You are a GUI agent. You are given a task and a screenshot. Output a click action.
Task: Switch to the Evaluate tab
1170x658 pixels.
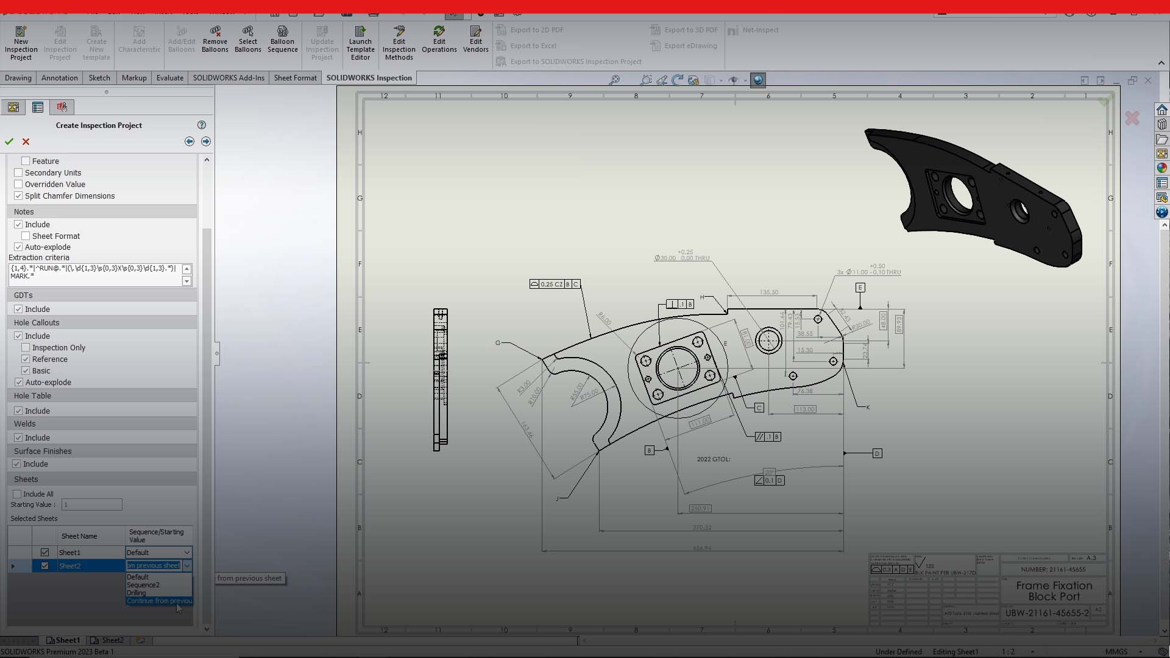(169, 77)
